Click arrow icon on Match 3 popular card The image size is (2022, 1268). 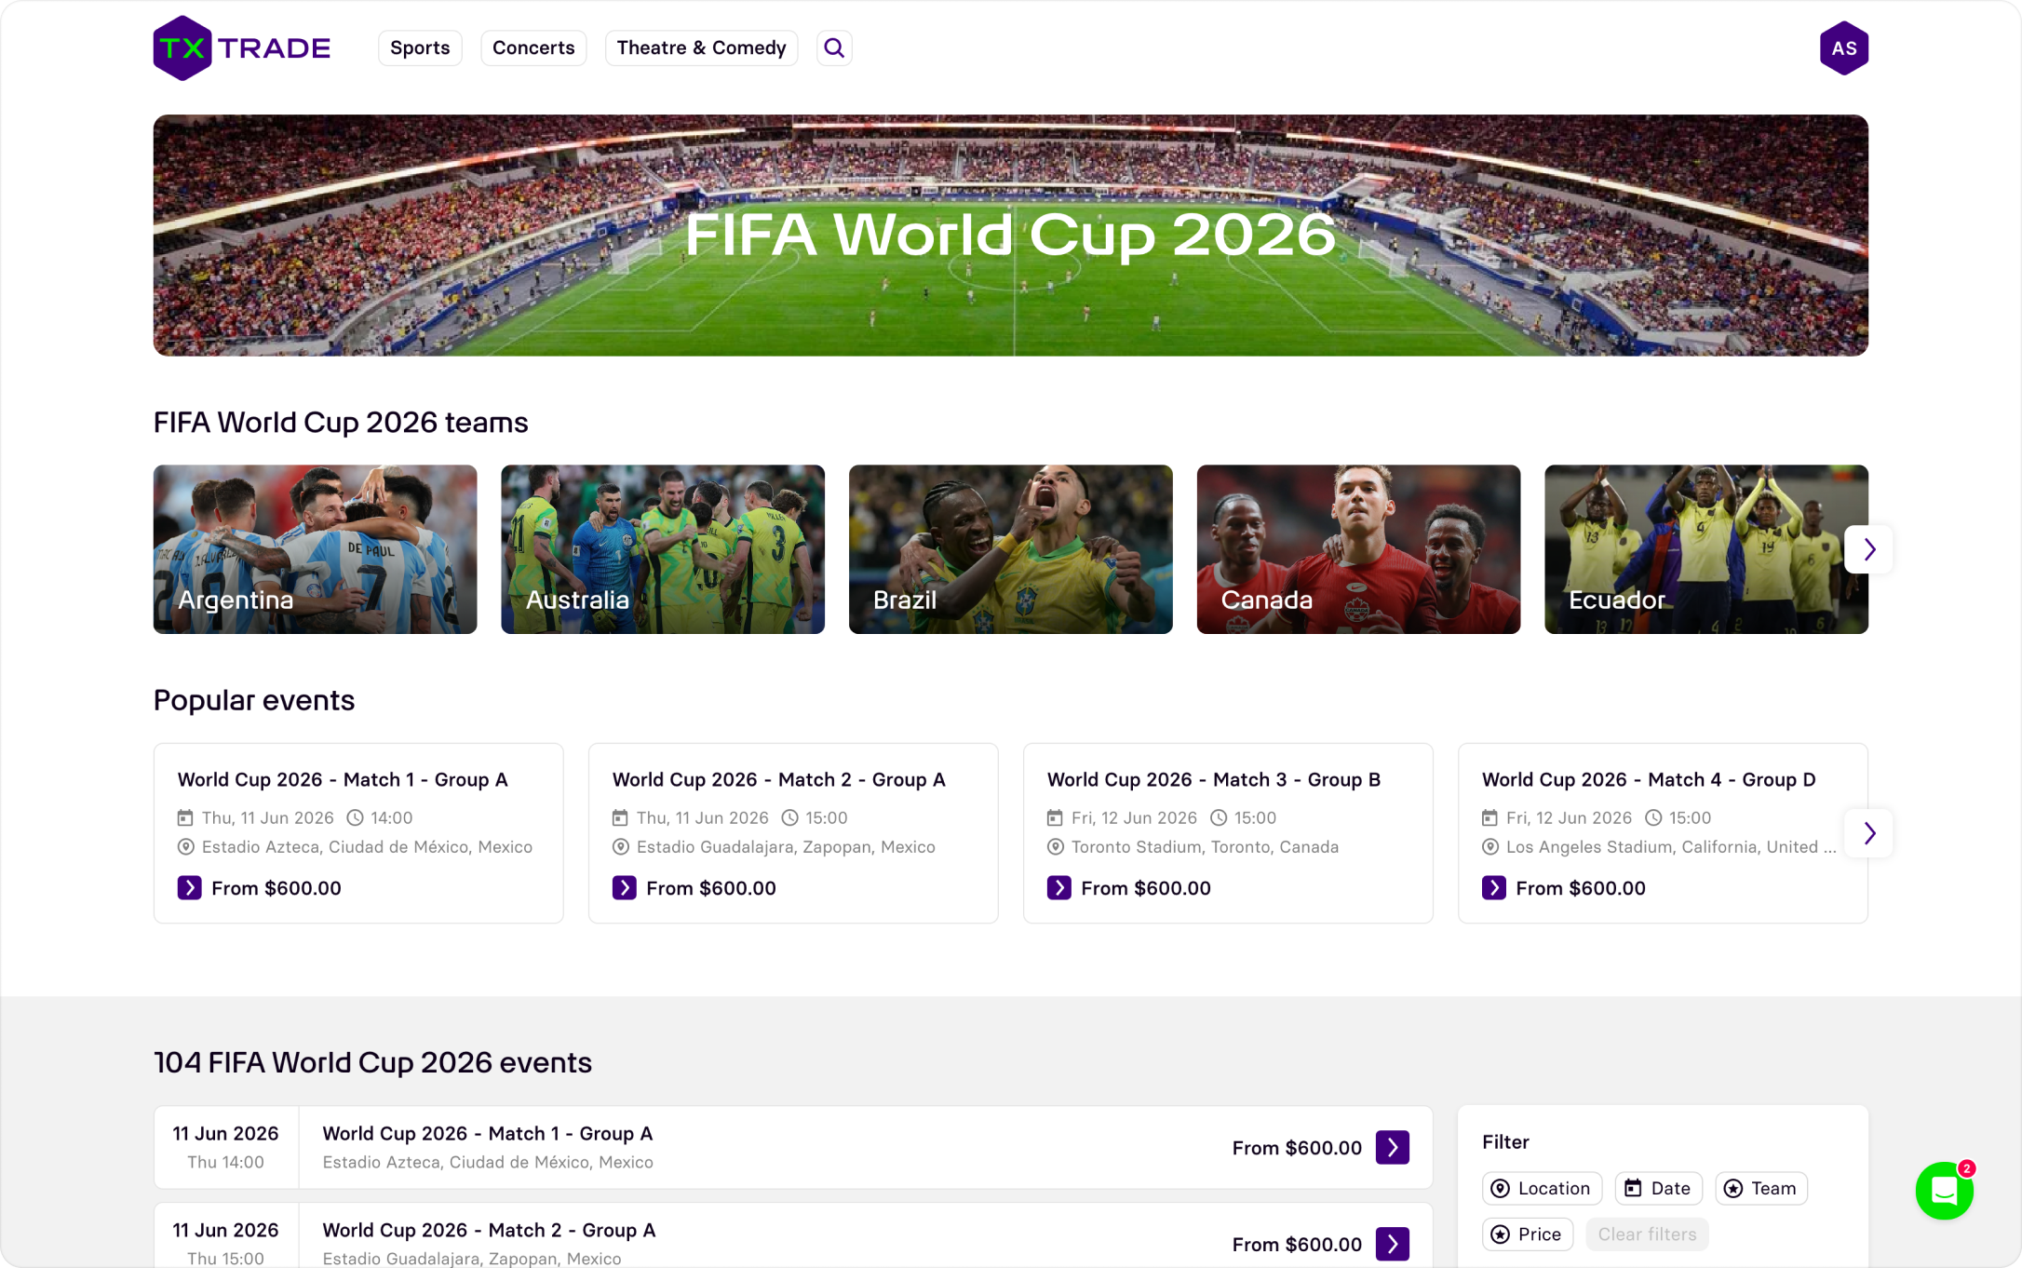pos(1058,887)
